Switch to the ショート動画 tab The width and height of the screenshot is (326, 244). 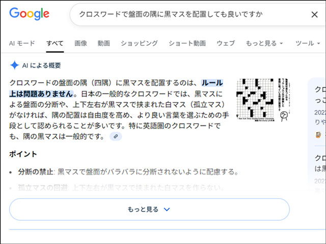click(x=187, y=44)
